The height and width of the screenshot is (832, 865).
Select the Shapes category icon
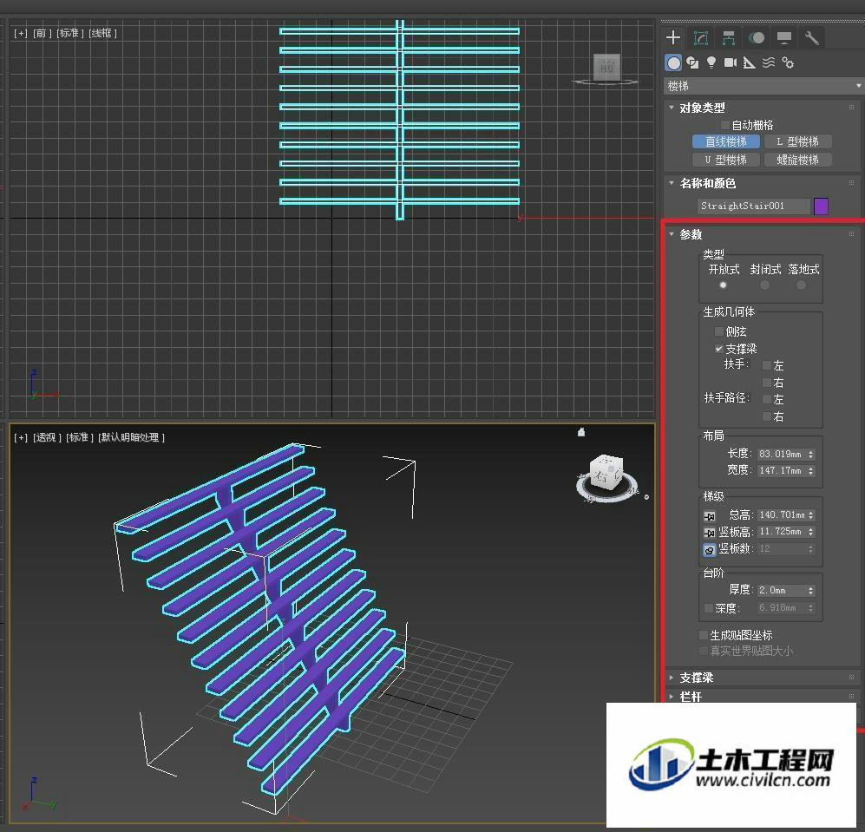[x=692, y=62]
